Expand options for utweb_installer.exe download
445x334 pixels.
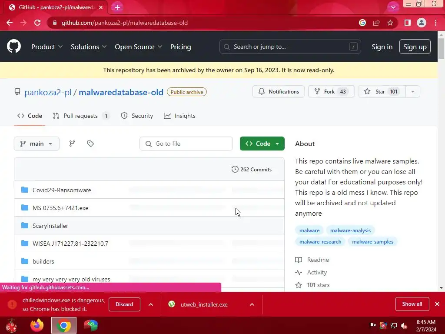coord(252,304)
